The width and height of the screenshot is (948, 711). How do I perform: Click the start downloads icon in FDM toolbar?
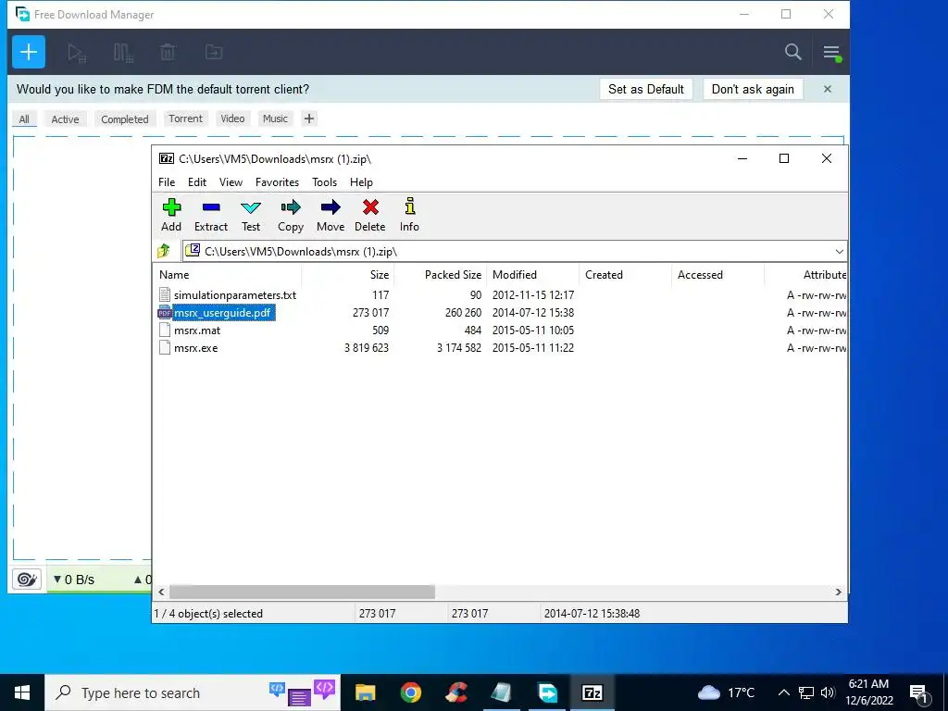[77, 53]
